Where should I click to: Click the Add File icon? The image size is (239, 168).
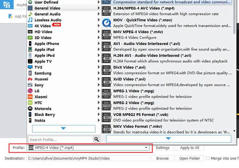tap(11, 16)
